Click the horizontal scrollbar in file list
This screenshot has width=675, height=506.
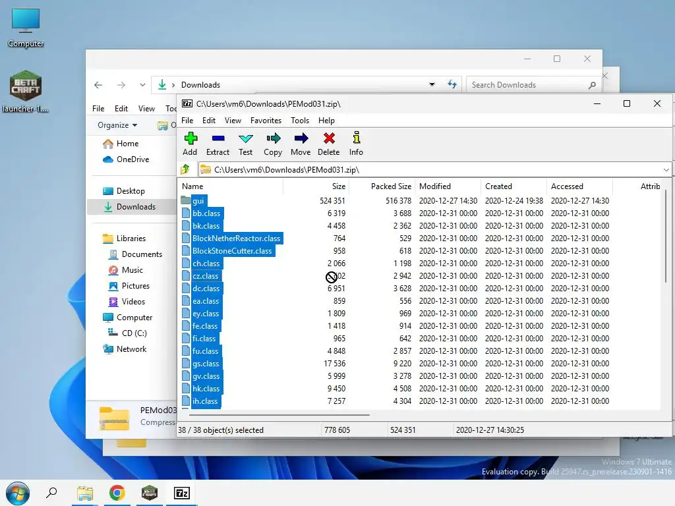(279, 415)
